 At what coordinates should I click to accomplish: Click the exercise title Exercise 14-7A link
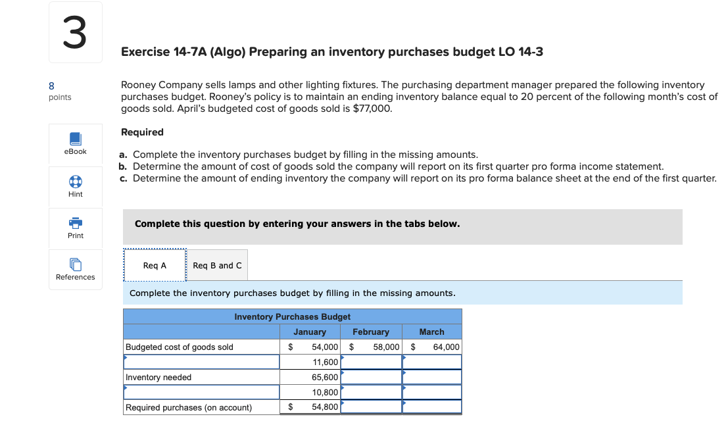click(x=331, y=52)
